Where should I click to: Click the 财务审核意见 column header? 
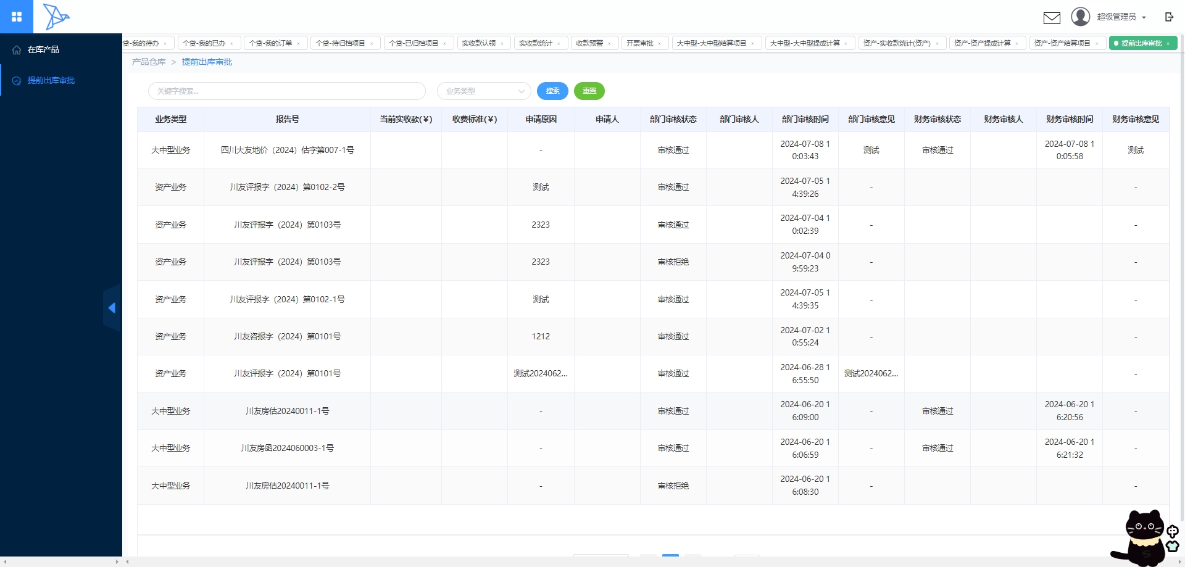(x=1136, y=119)
